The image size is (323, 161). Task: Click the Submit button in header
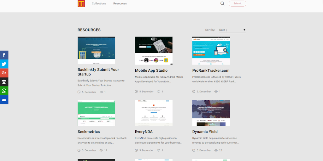[238, 3]
